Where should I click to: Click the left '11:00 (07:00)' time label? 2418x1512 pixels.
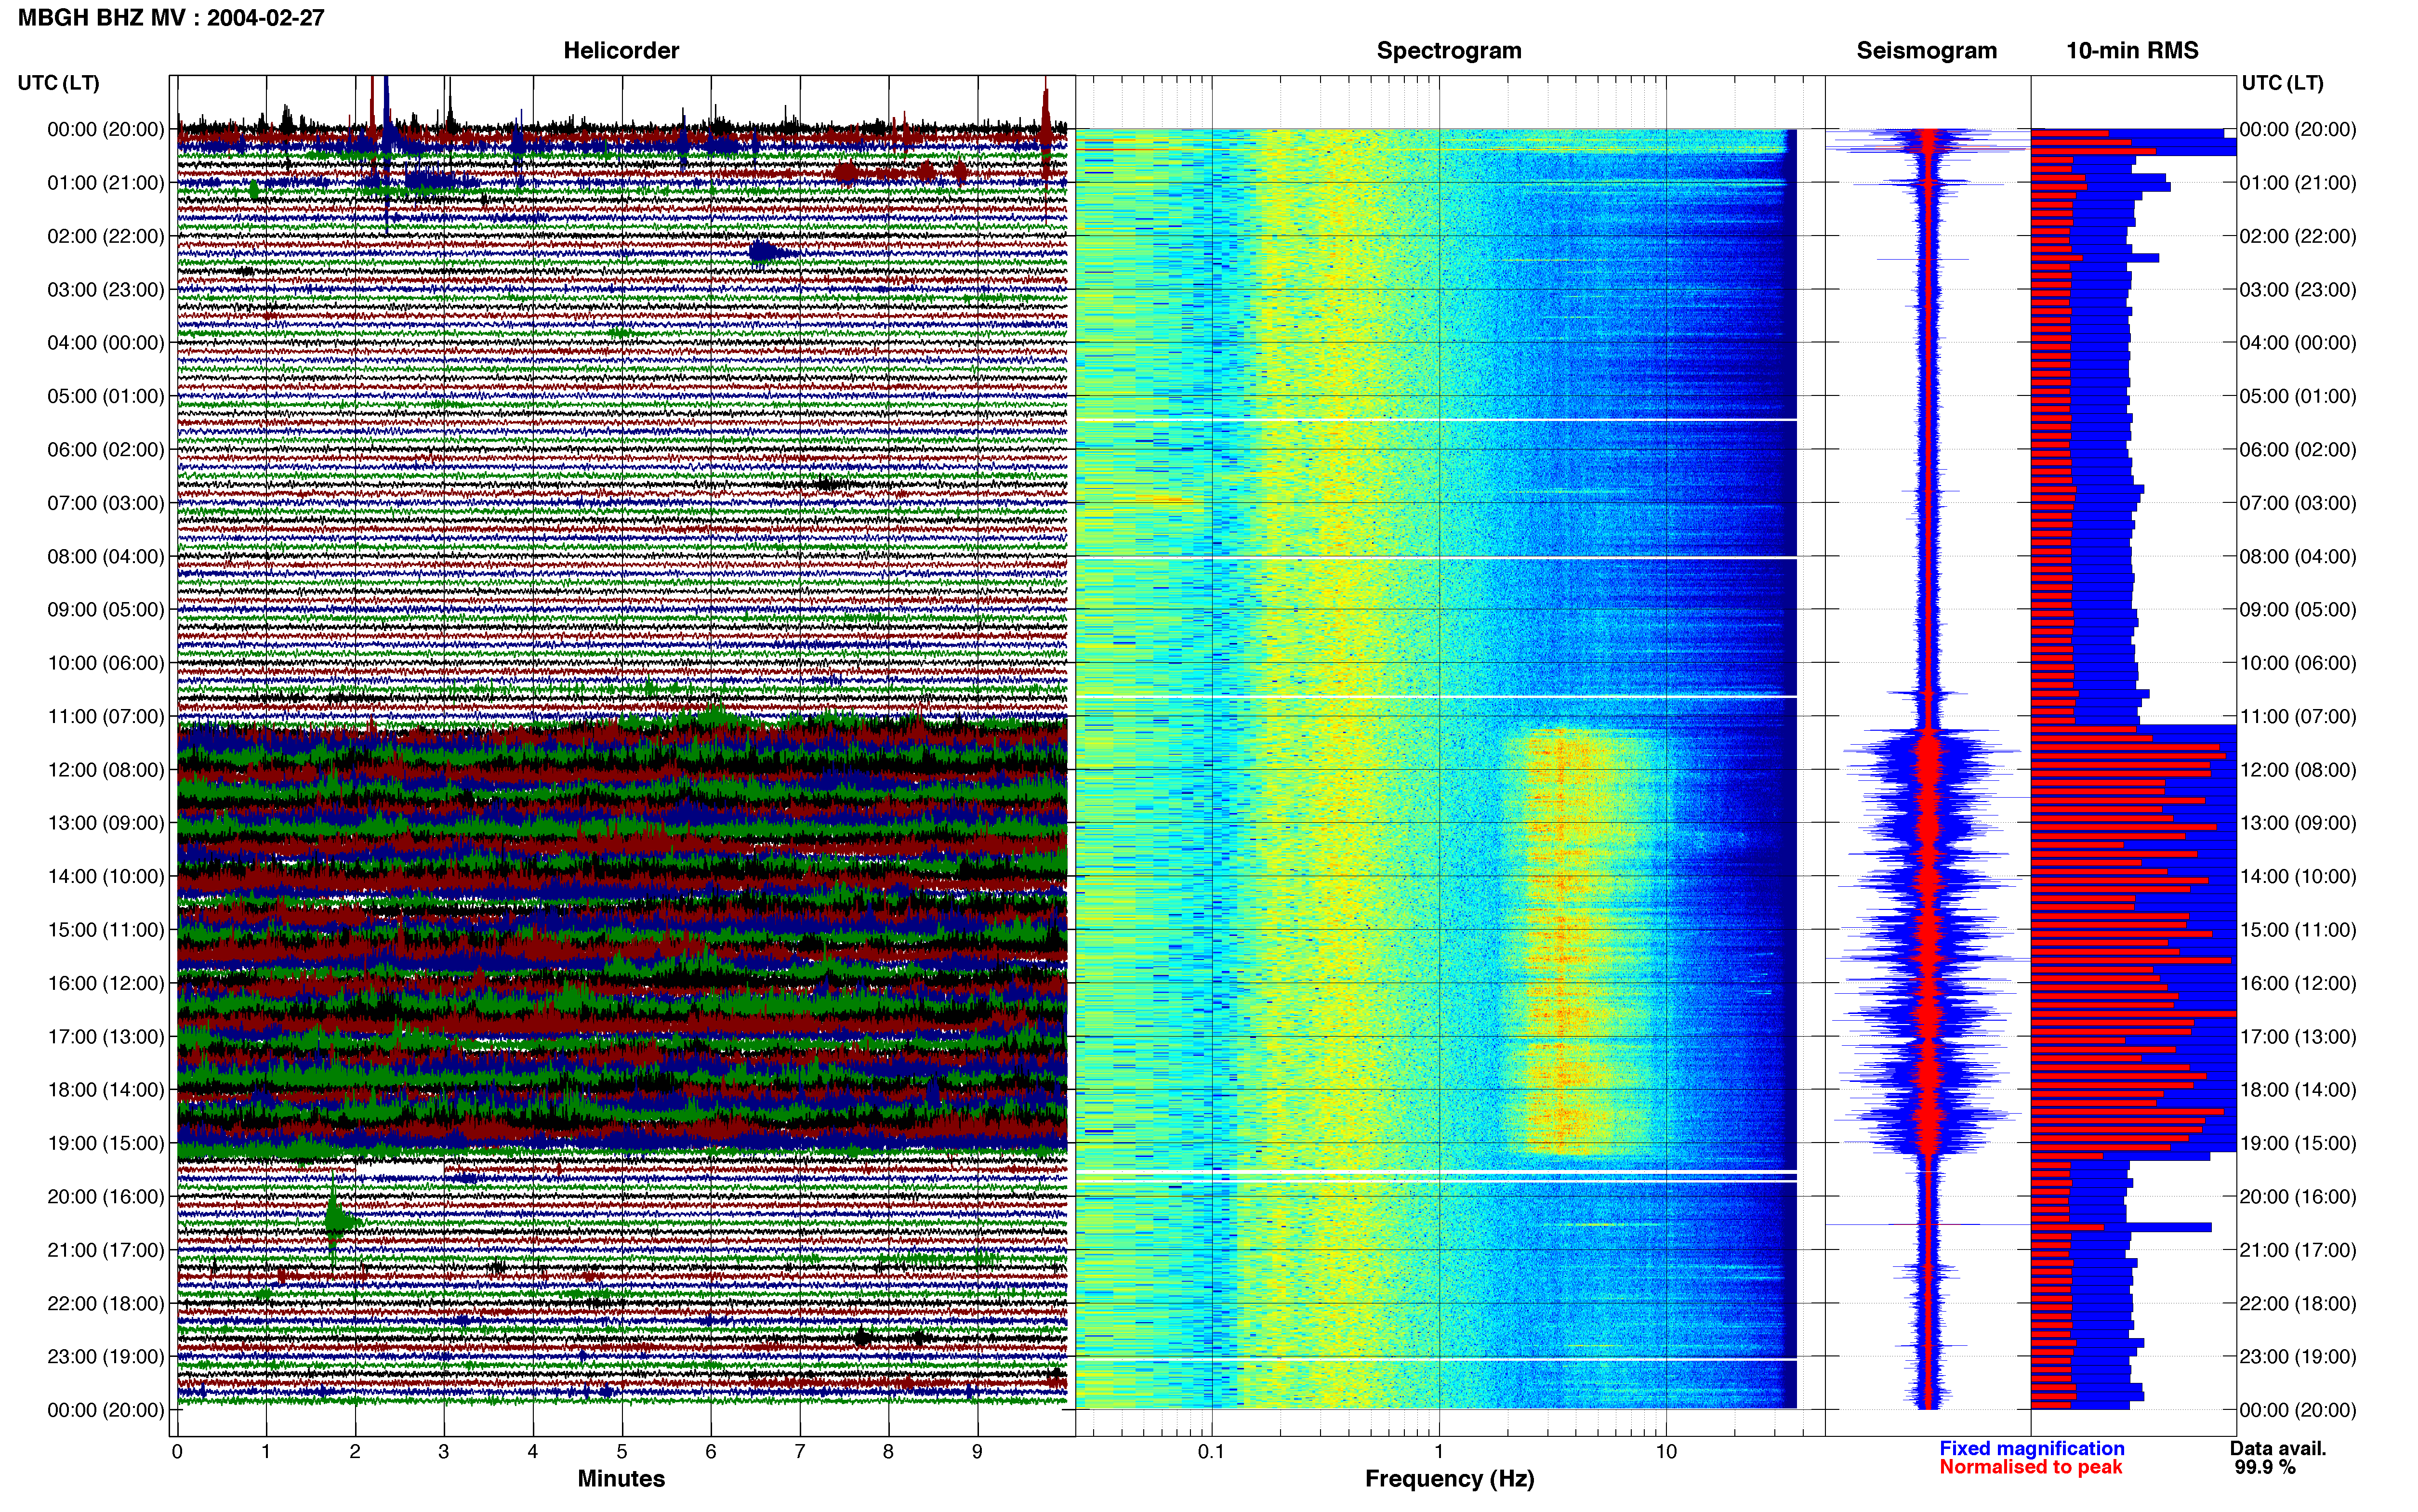(106, 716)
